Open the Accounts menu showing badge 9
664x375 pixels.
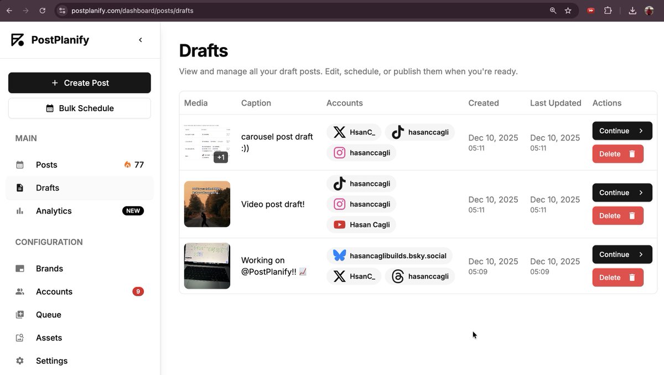click(54, 291)
